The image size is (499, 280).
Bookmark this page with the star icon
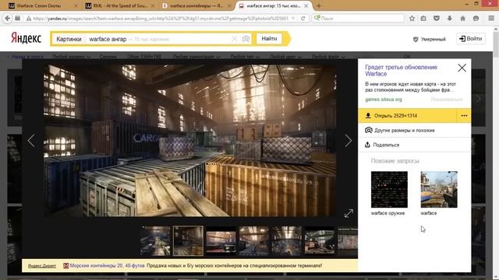(x=412, y=19)
